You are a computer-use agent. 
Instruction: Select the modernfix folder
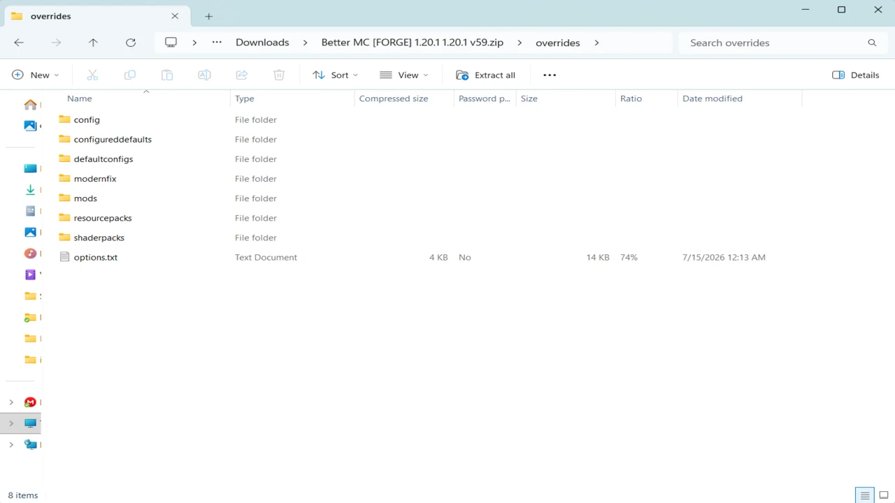point(87,178)
